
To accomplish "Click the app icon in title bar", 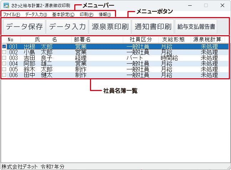I will click(6, 6).
